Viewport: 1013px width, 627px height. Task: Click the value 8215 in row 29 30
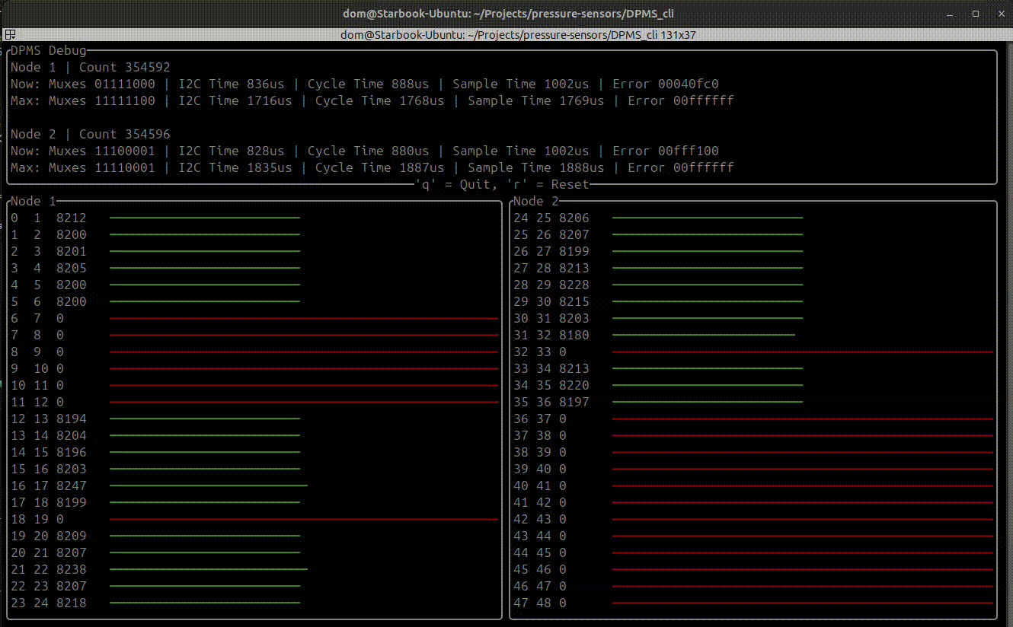[x=574, y=301]
